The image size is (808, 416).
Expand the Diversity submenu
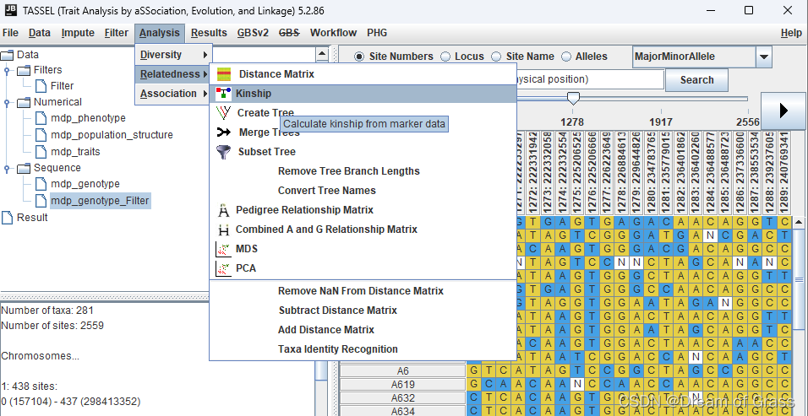[172, 55]
